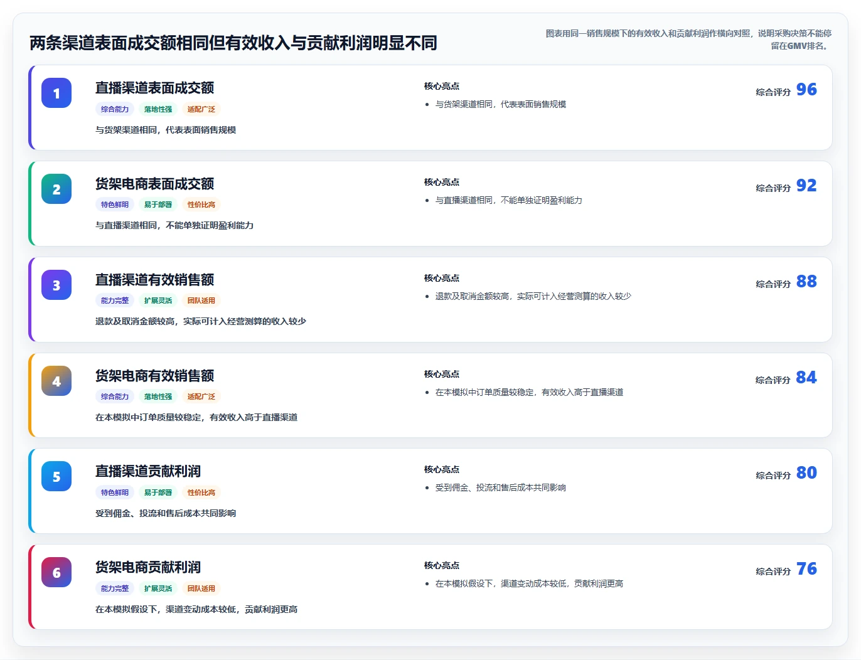Click 核心亮点 heading in 货架电商表面成交额 card
Image resolution: width=861 pixels, height=660 pixels.
(442, 182)
